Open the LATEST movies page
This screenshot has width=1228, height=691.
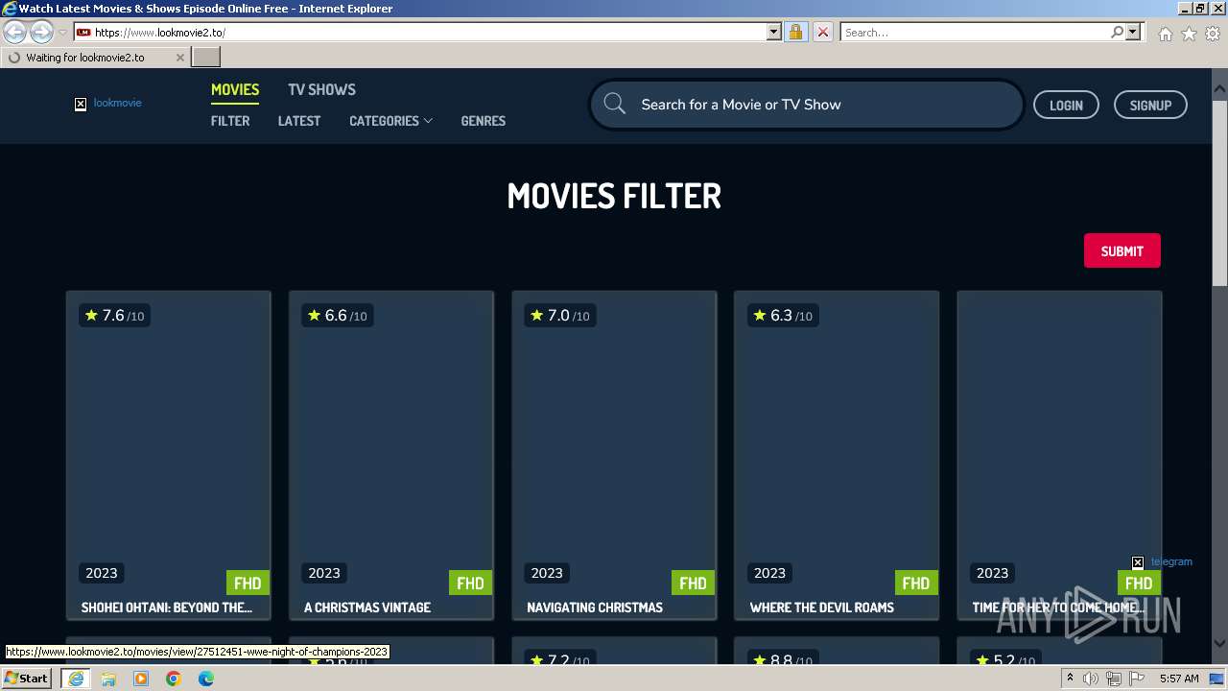pos(299,121)
